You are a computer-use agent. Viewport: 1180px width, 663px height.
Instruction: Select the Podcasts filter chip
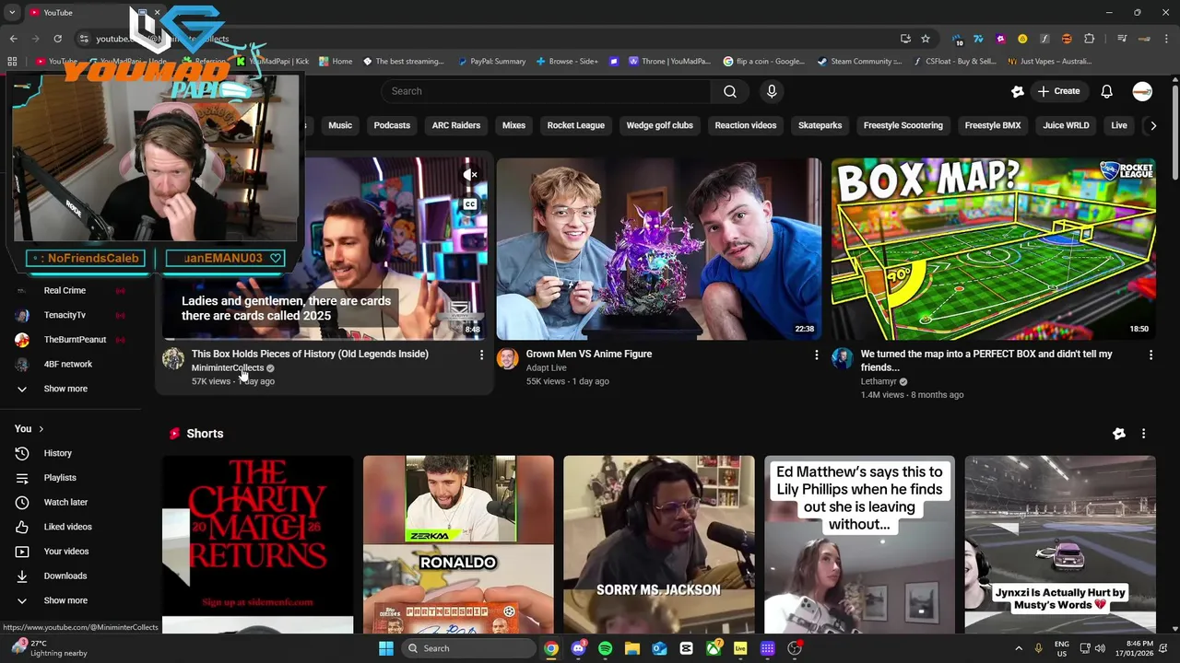click(392, 125)
